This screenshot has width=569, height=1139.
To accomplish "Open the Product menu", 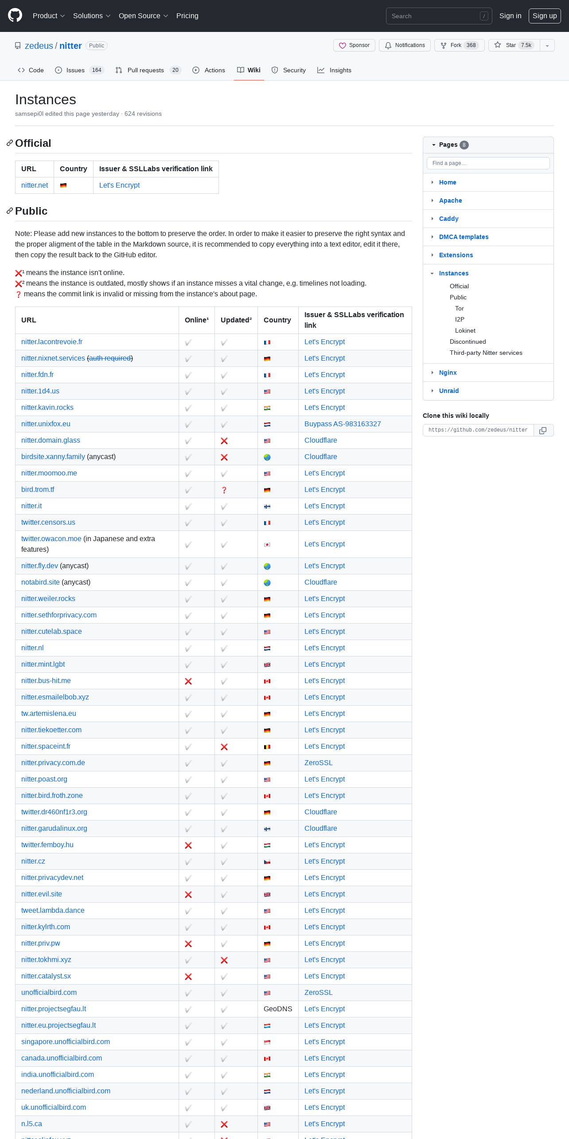I will point(49,16).
